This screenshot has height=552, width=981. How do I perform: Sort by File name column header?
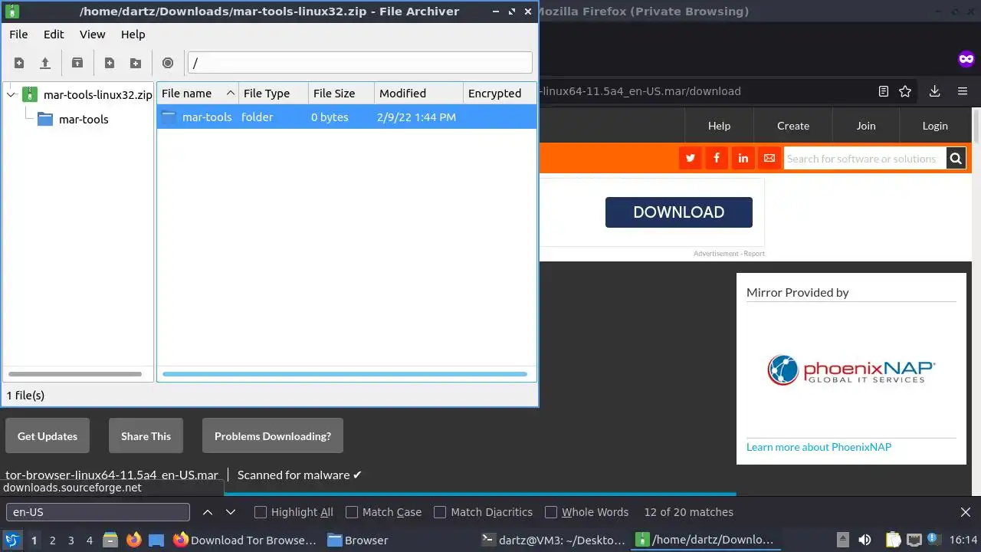pos(198,94)
